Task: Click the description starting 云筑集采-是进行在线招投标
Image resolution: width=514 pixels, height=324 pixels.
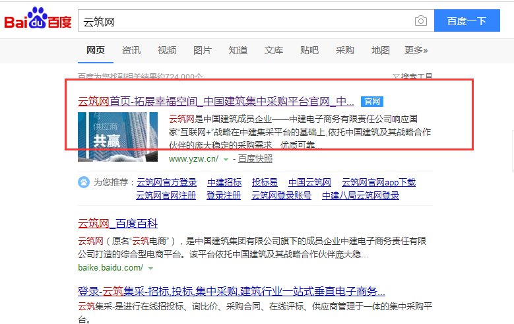Action: pos(255,312)
